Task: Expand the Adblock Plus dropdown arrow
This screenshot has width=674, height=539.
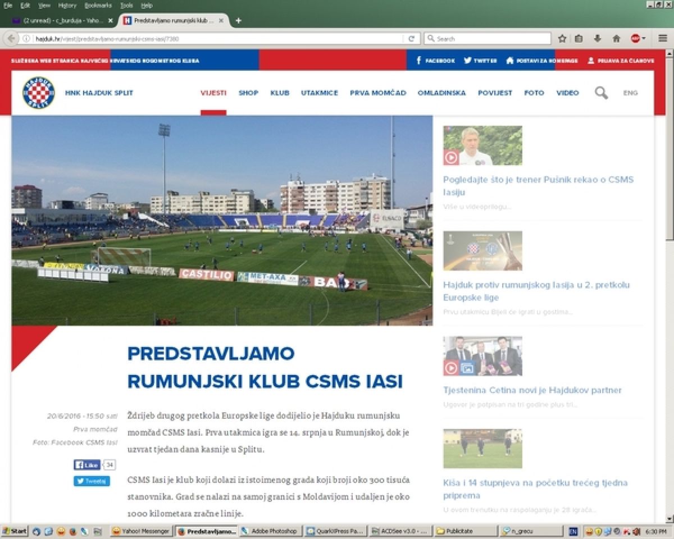Action: pos(644,39)
